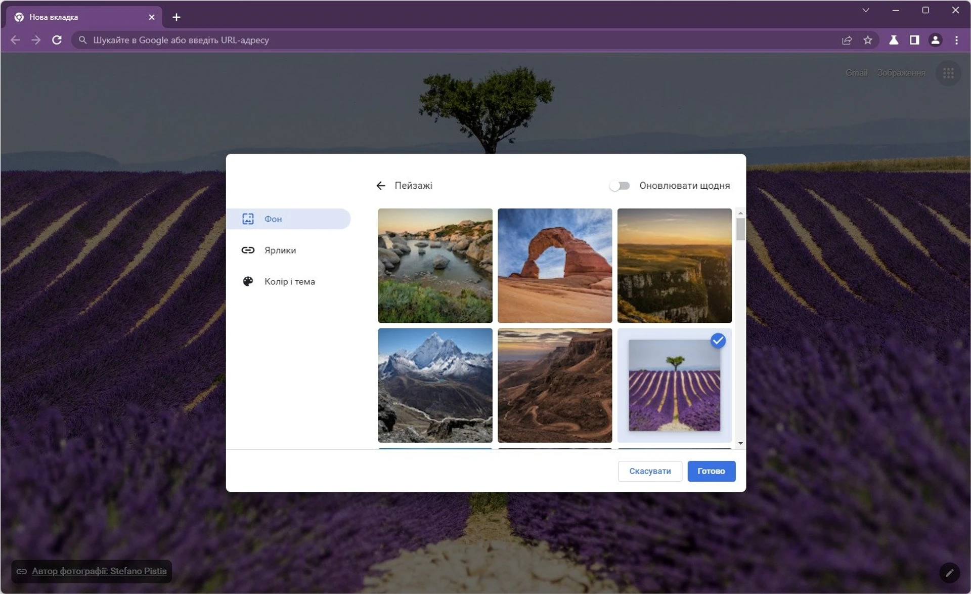Image resolution: width=971 pixels, height=594 pixels.
Task: Deselect the lavender field background checkmark
Action: [718, 341]
